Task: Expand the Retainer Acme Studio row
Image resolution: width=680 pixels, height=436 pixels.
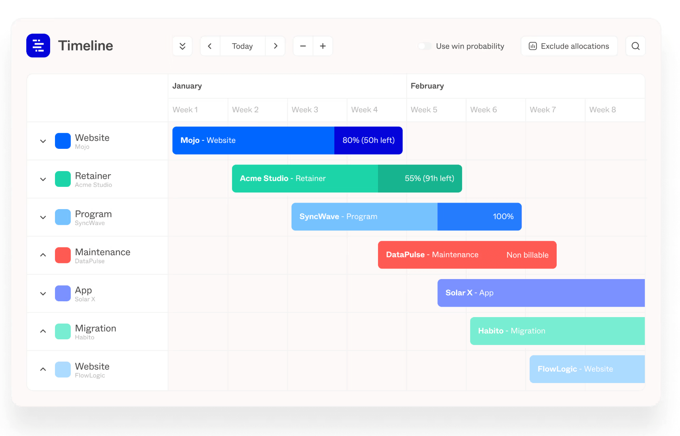Action: (x=43, y=179)
